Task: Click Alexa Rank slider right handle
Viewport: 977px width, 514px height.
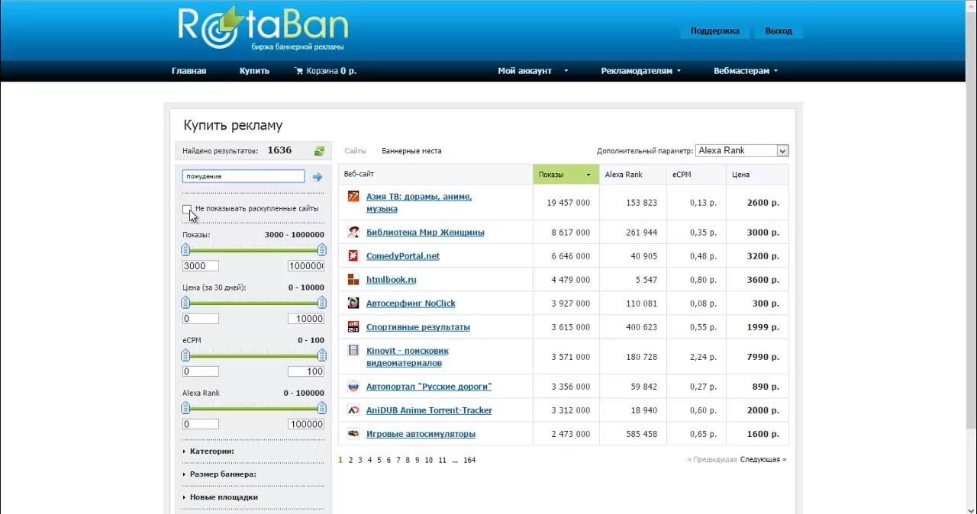Action: 322,408
